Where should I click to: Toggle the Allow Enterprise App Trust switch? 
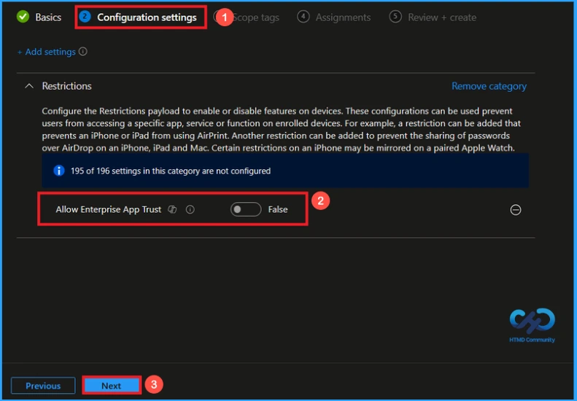(246, 209)
